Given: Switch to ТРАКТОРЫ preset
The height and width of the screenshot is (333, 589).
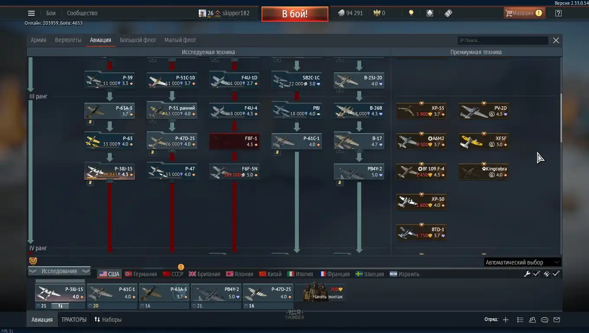Looking at the screenshot, I should (x=74, y=320).
